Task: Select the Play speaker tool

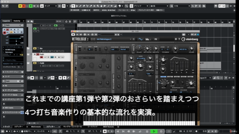Action: (x=112, y=6)
